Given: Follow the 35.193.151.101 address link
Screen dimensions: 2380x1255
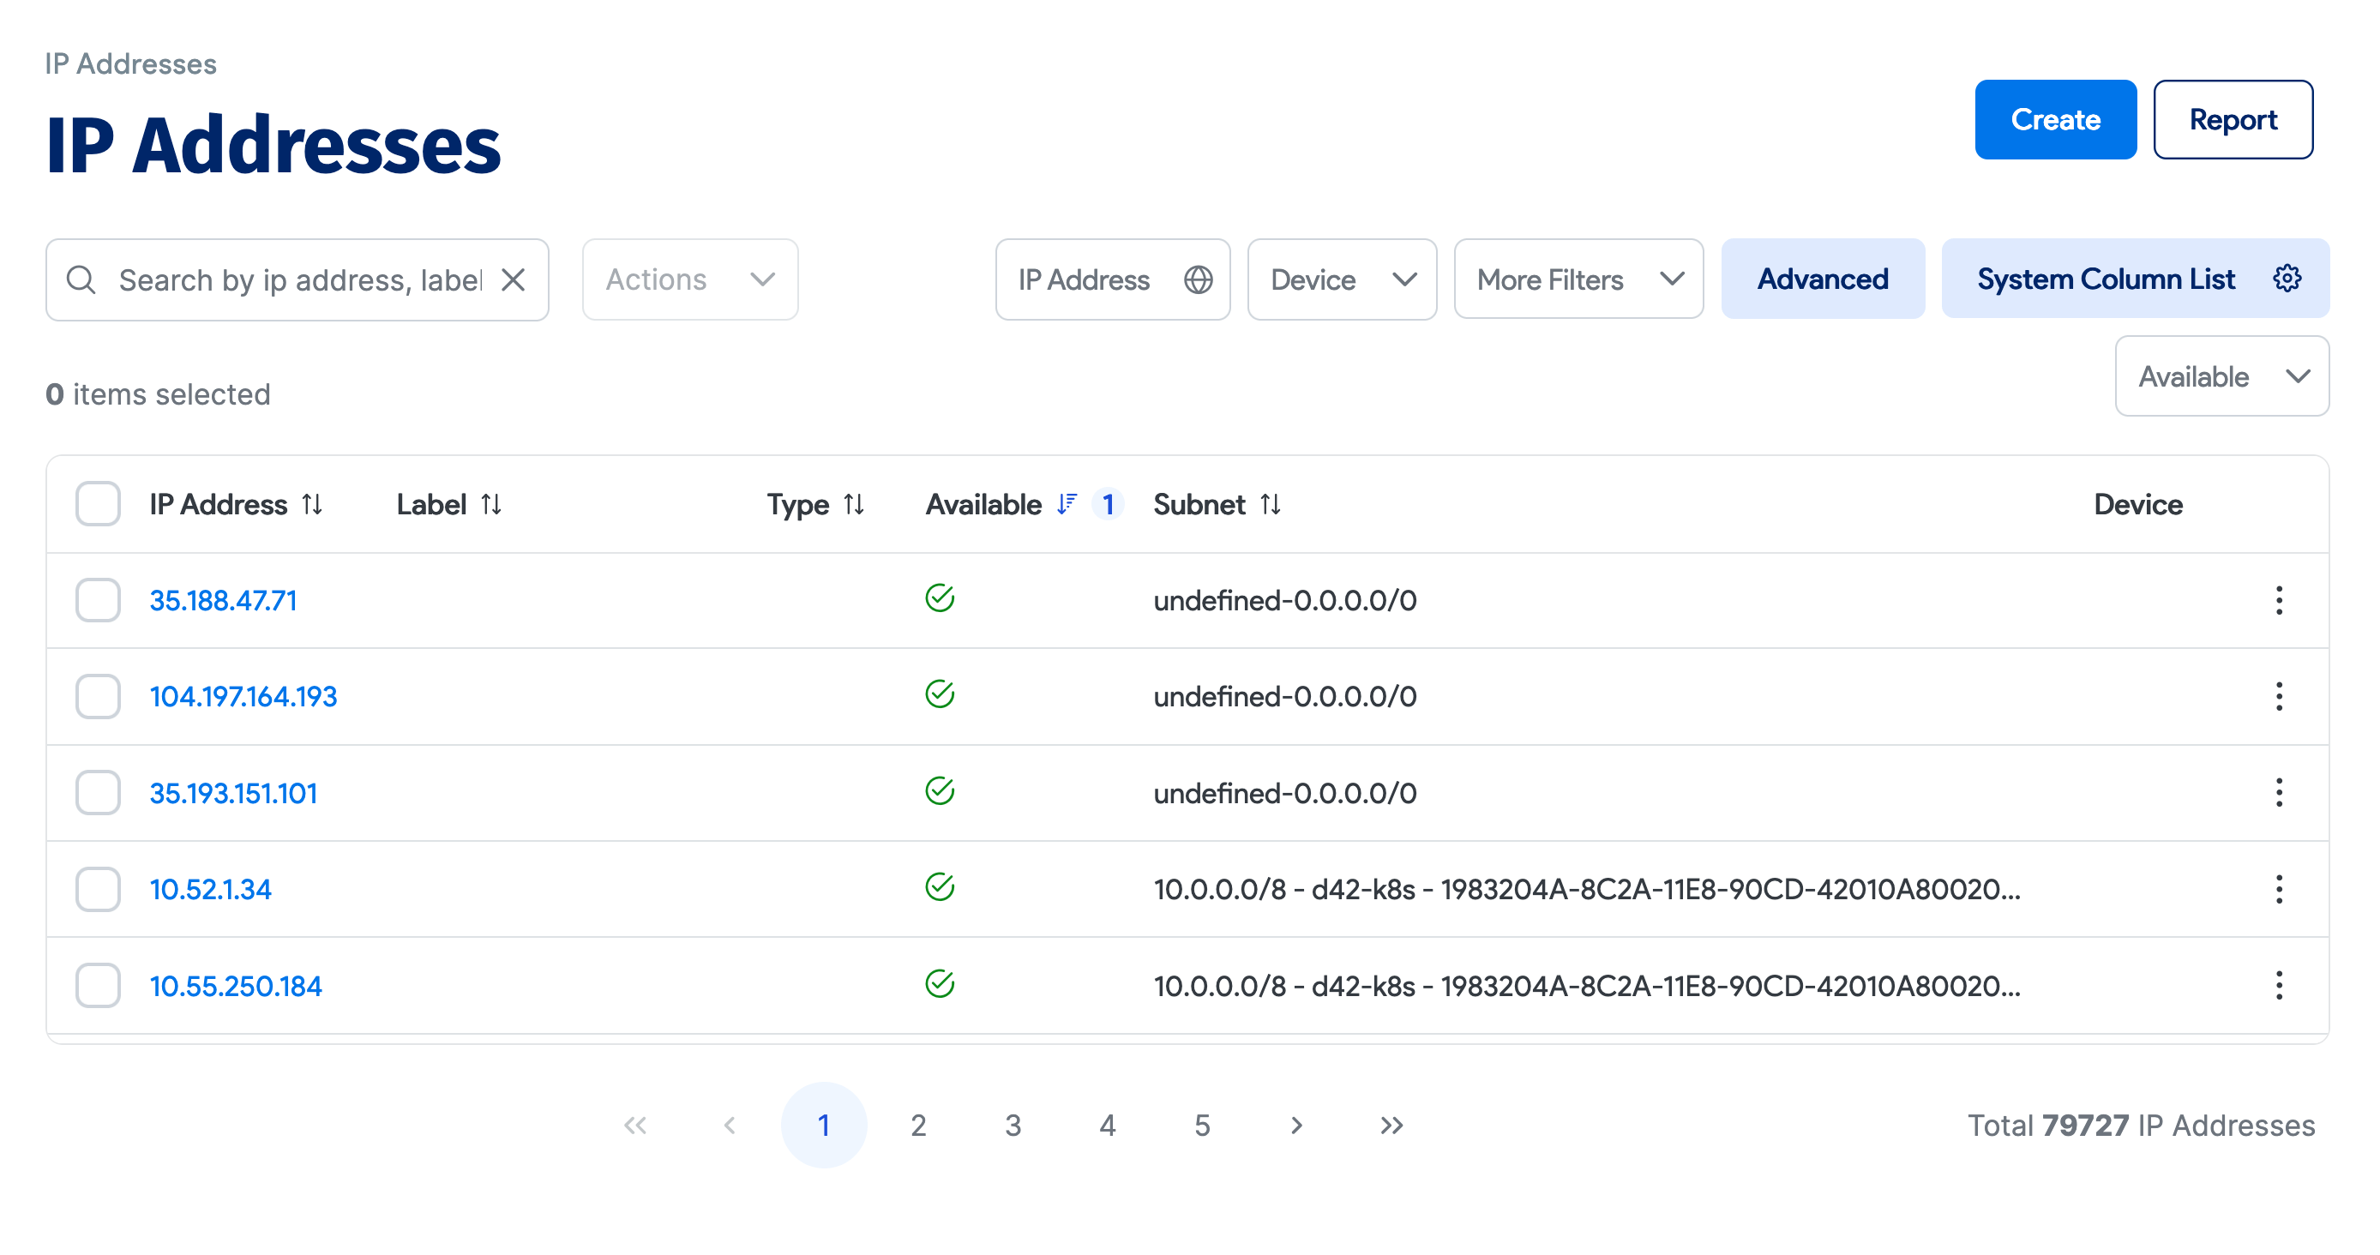Looking at the screenshot, I should point(233,792).
